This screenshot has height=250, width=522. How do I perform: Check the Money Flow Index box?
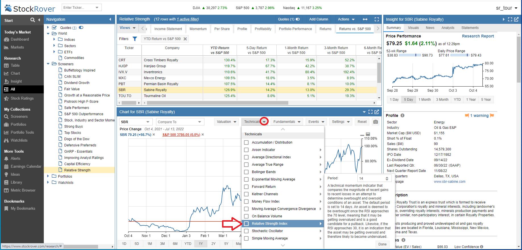[x=246, y=201]
